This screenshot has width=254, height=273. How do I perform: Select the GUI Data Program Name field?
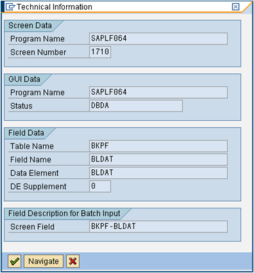click(x=158, y=92)
